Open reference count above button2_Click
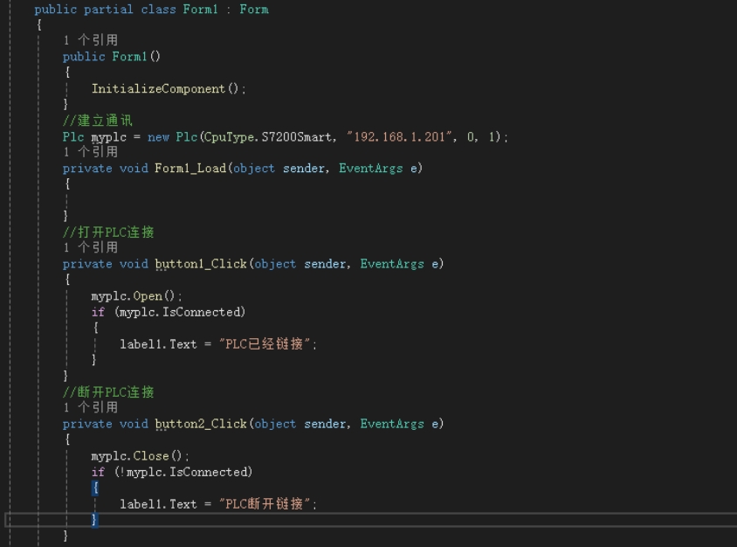 90,407
